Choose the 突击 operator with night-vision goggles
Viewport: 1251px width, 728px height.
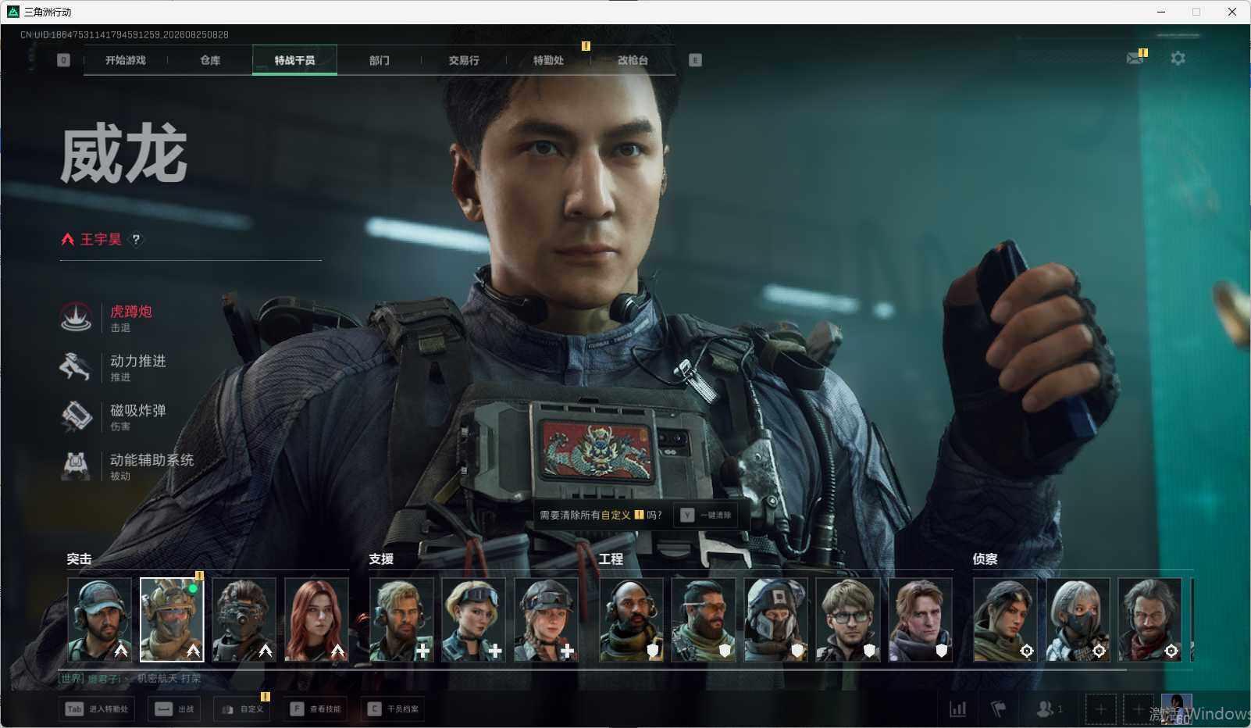coord(244,619)
